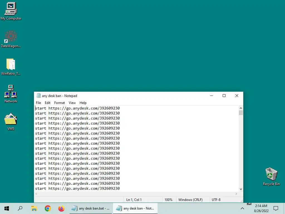Open the Help menu in Notepad
The height and width of the screenshot is (214, 285).
(x=83, y=103)
